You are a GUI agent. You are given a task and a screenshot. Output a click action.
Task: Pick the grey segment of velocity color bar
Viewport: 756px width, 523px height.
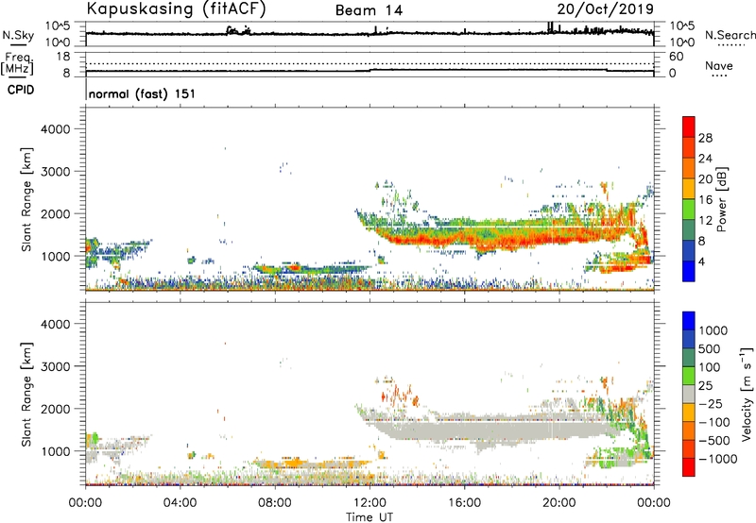coord(689,394)
